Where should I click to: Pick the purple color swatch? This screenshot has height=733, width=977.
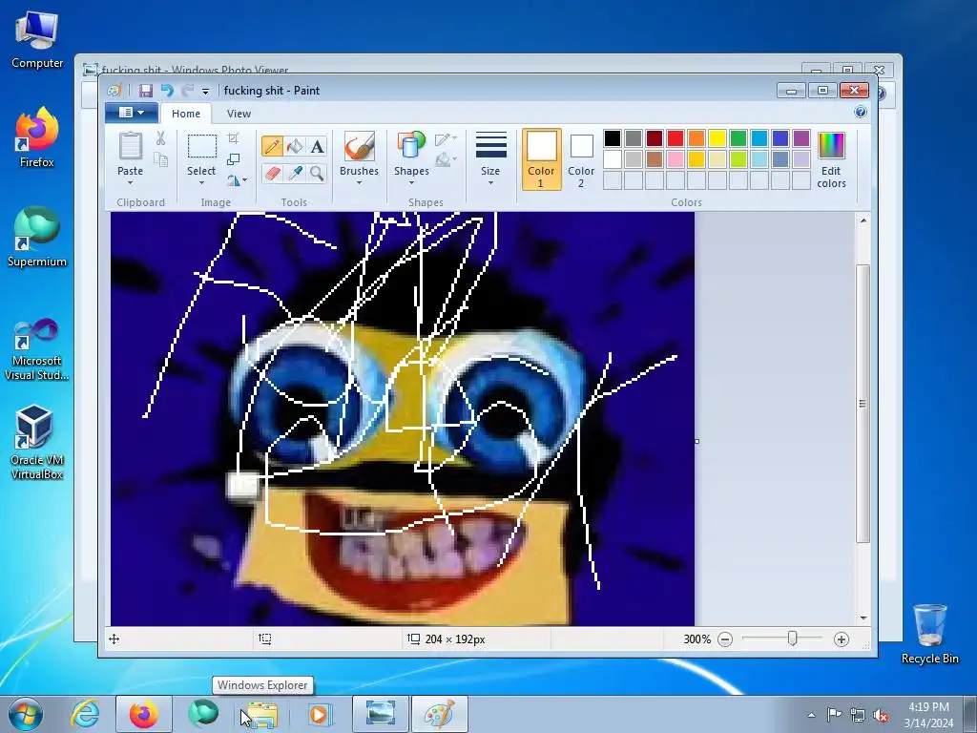point(801,138)
